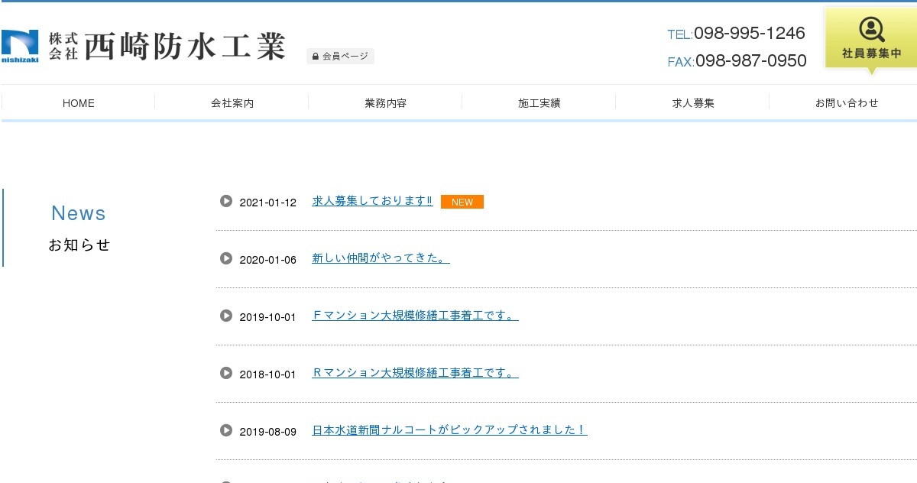Image resolution: width=917 pixels, height=483 pixels.
Task: Click the orange NEW badge
Action: [x=462, y=202]
